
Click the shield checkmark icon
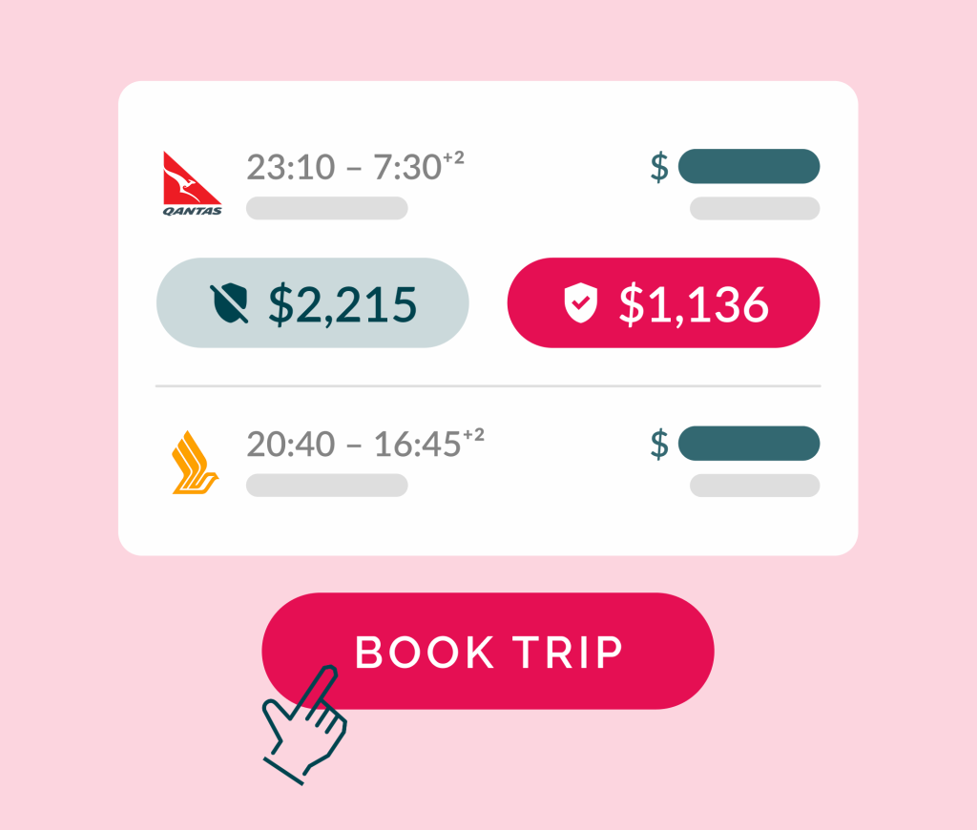(579, 303)
